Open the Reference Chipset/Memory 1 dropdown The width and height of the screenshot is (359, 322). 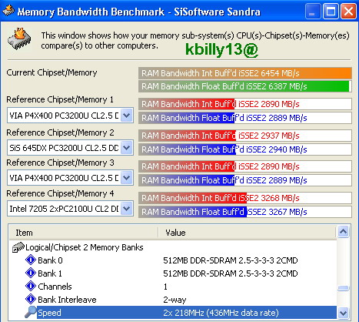click(x=127, y=116)
